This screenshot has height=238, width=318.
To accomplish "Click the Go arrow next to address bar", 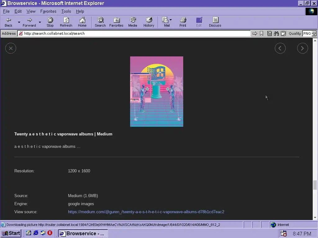I will coord(255,33).
